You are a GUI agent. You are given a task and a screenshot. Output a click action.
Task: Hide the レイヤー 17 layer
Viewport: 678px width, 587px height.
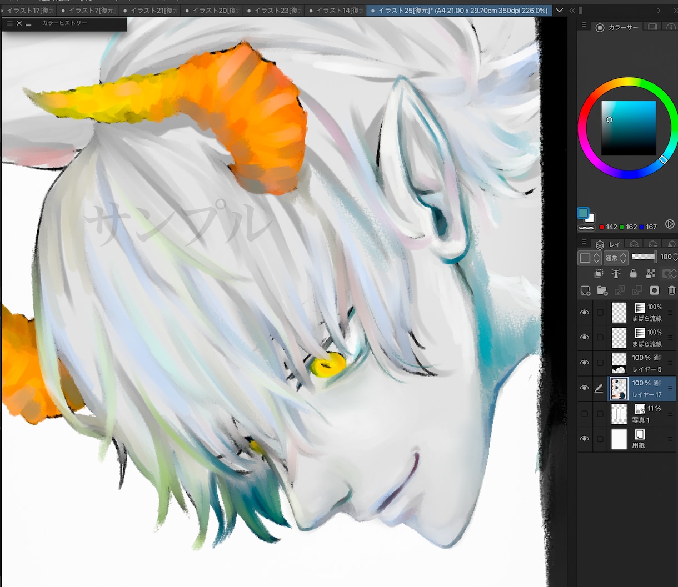pyautogui.click(x=584, y=388)
